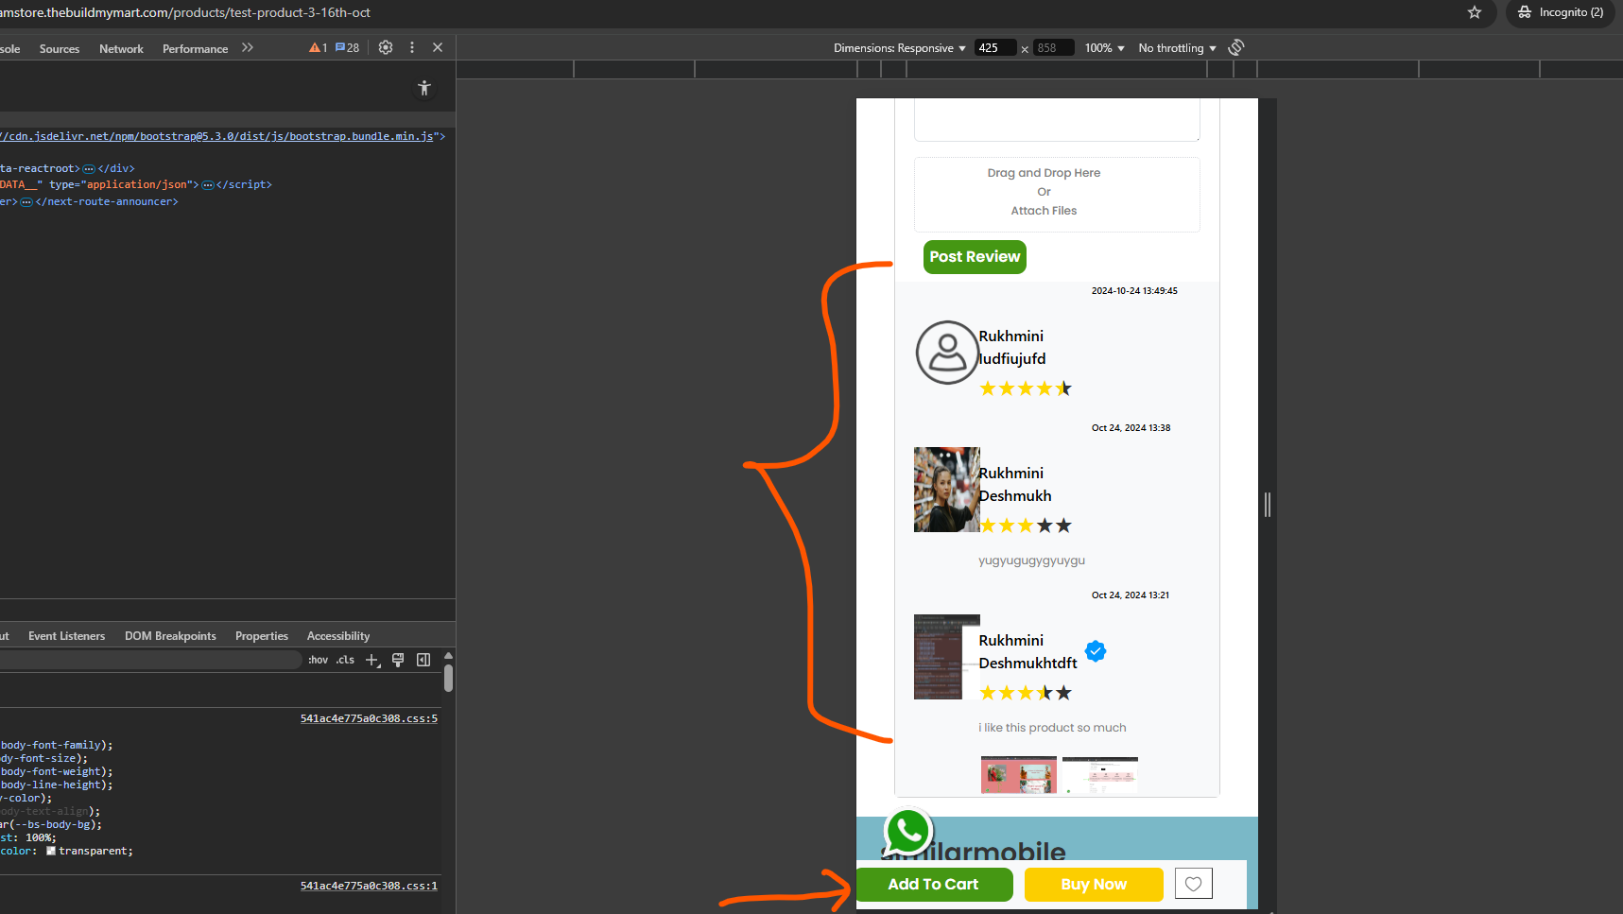Click the warning count indicator showing 1

[319, 47]
